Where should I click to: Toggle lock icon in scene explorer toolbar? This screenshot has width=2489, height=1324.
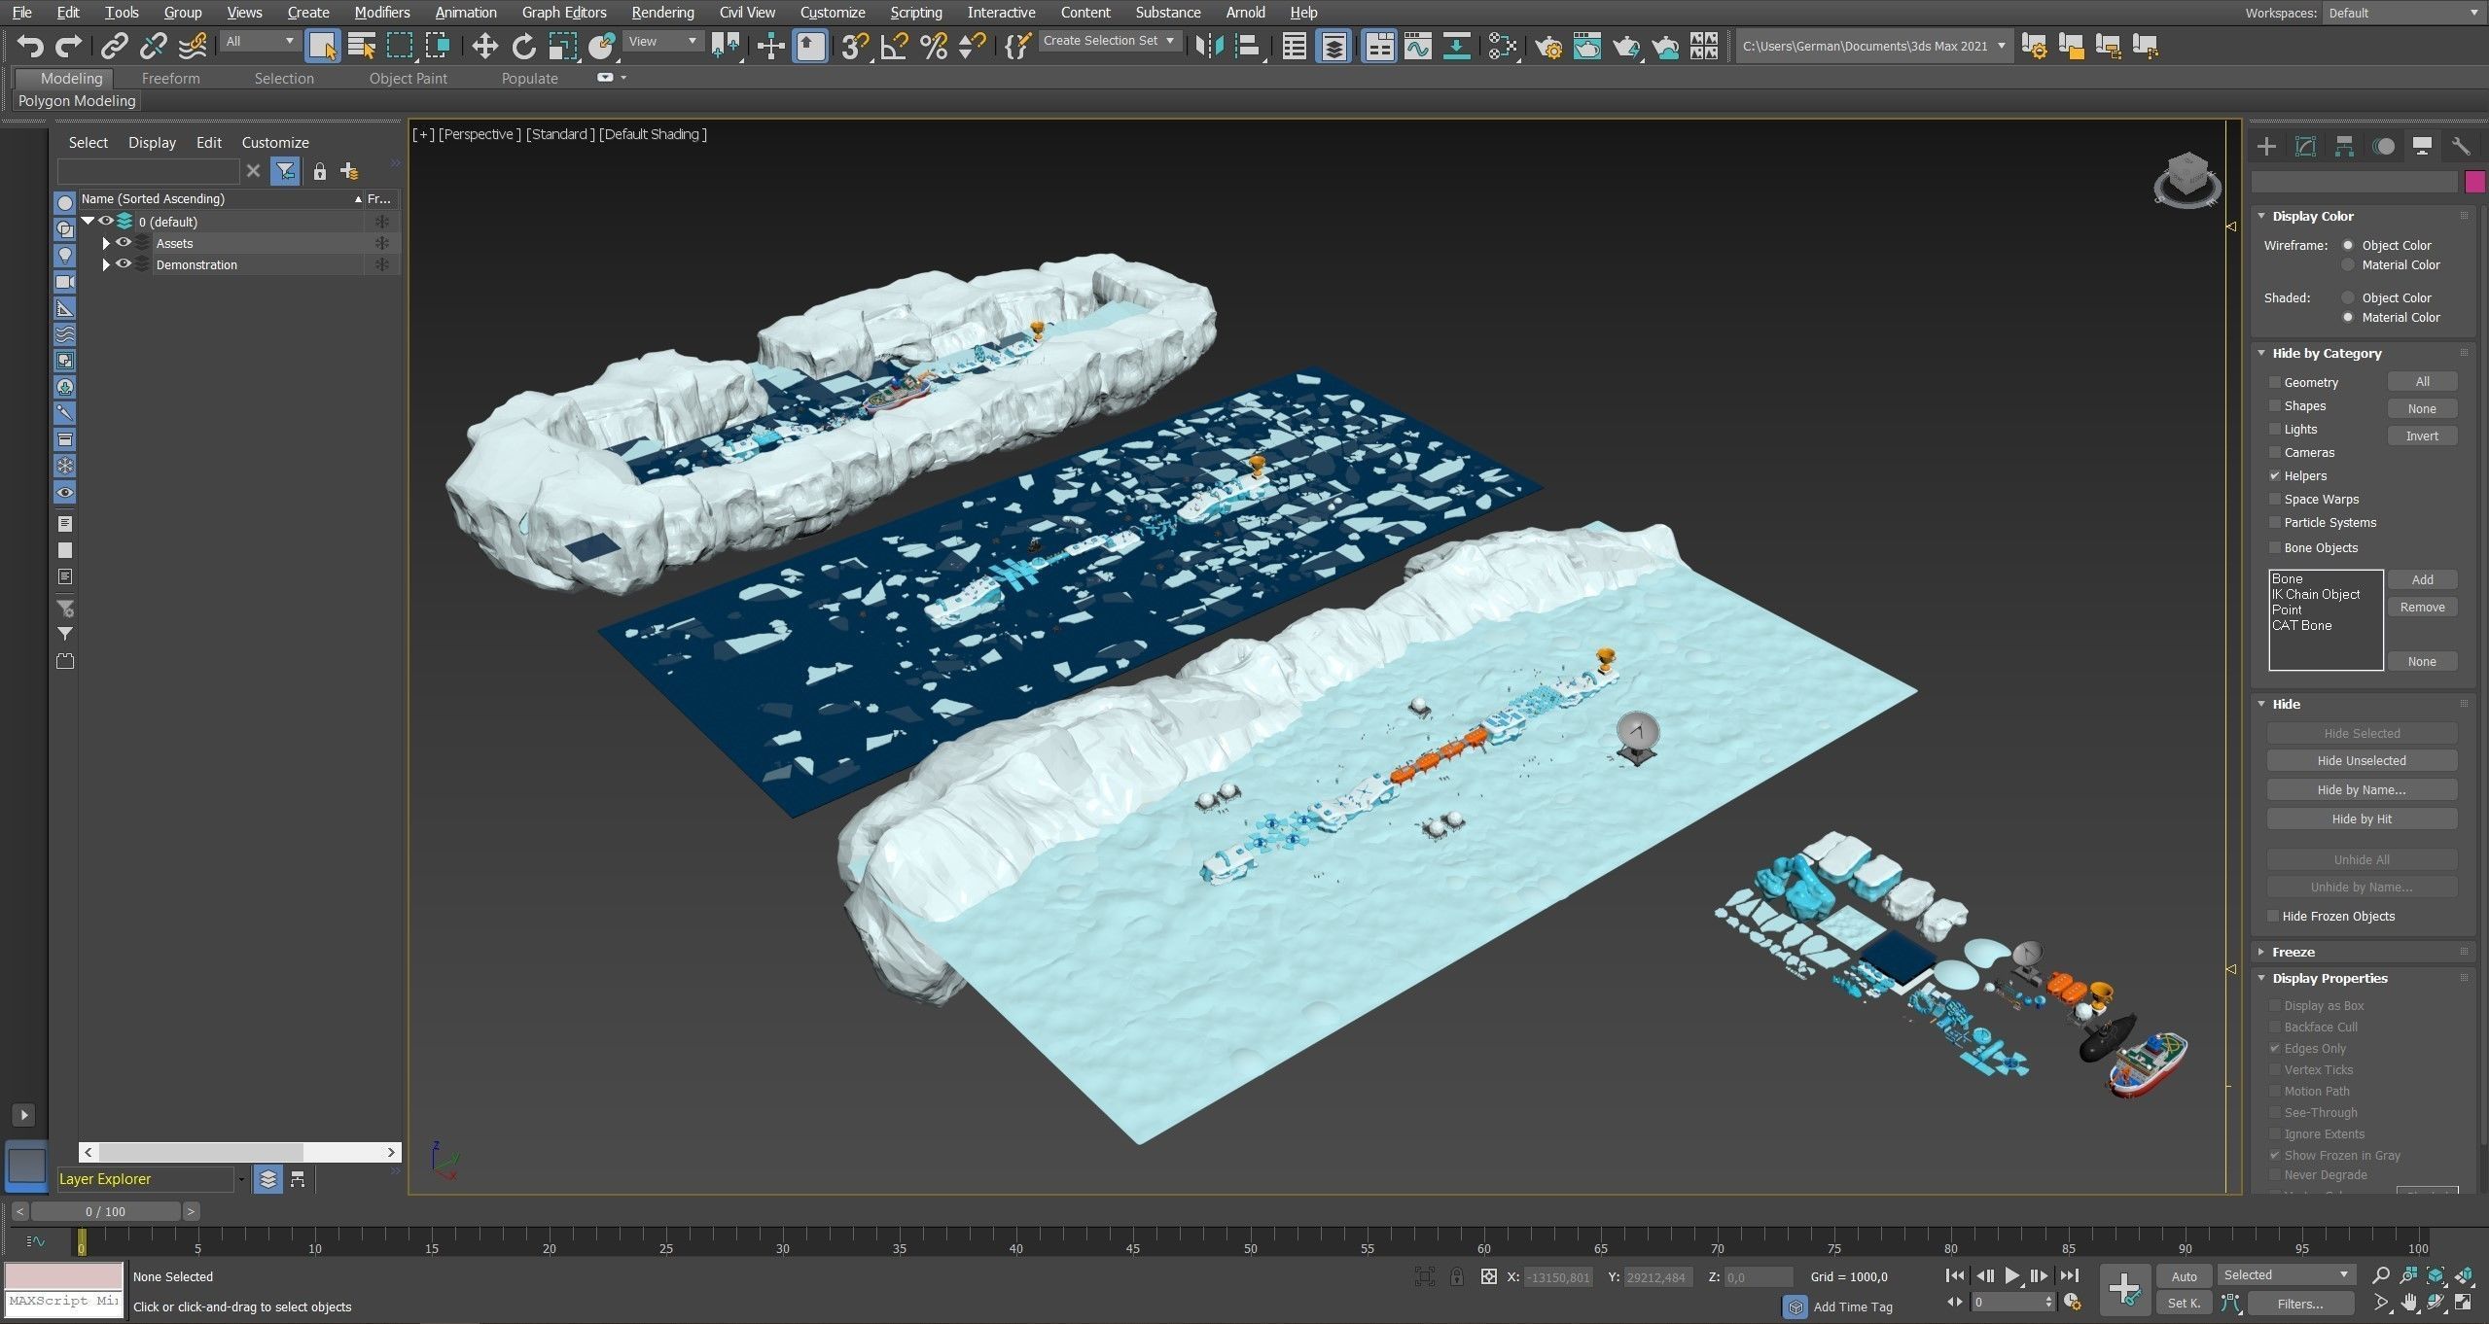(x=319, y=172)
